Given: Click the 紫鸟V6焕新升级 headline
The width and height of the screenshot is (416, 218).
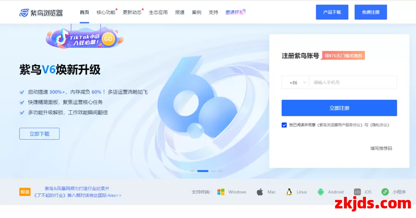Looking at the screenshot, I should tap(60, 70).
